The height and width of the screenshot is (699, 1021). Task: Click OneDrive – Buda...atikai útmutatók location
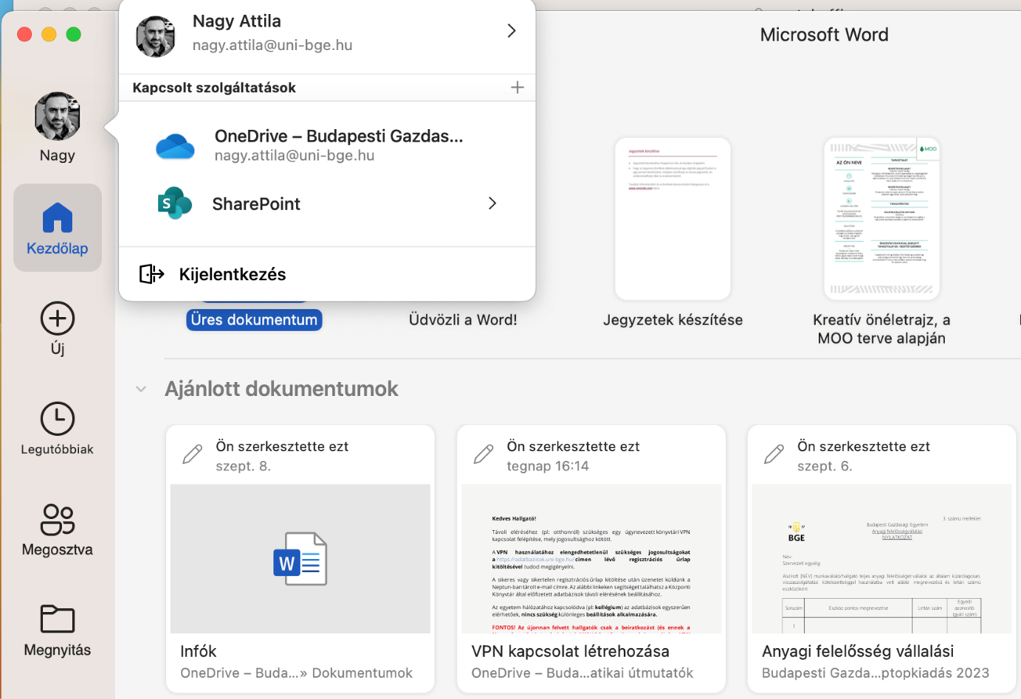[x=582, y=673]
